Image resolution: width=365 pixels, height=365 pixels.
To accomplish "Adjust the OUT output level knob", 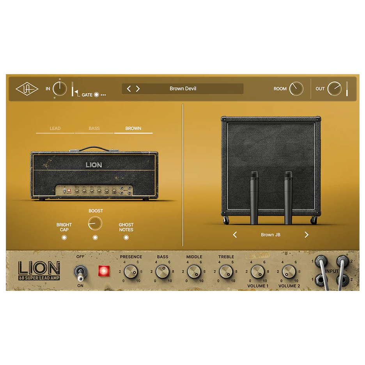I will pyautogui.click(x=335, y=89).
